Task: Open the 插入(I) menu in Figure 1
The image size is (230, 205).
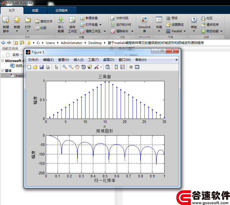Action: [x=79, y=60]
